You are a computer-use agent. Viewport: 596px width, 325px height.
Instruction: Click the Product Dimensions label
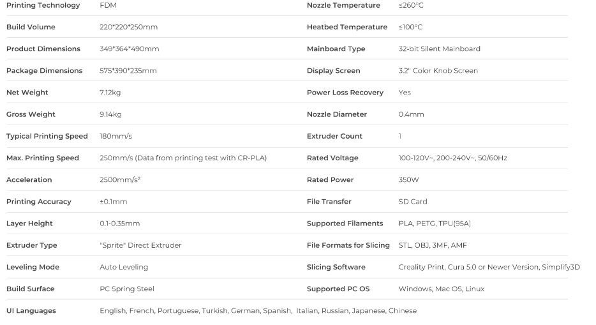[43, 49]
